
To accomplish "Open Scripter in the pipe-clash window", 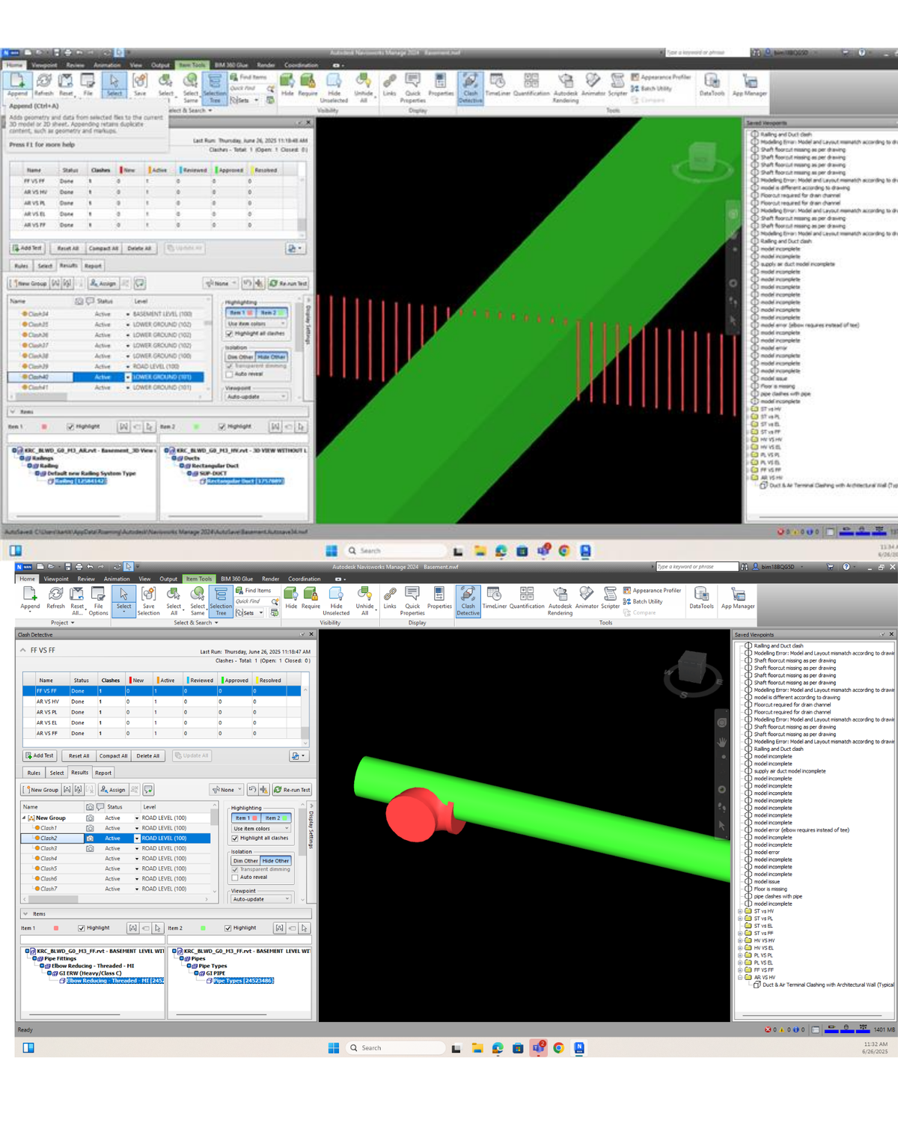I will pos(610,598).
